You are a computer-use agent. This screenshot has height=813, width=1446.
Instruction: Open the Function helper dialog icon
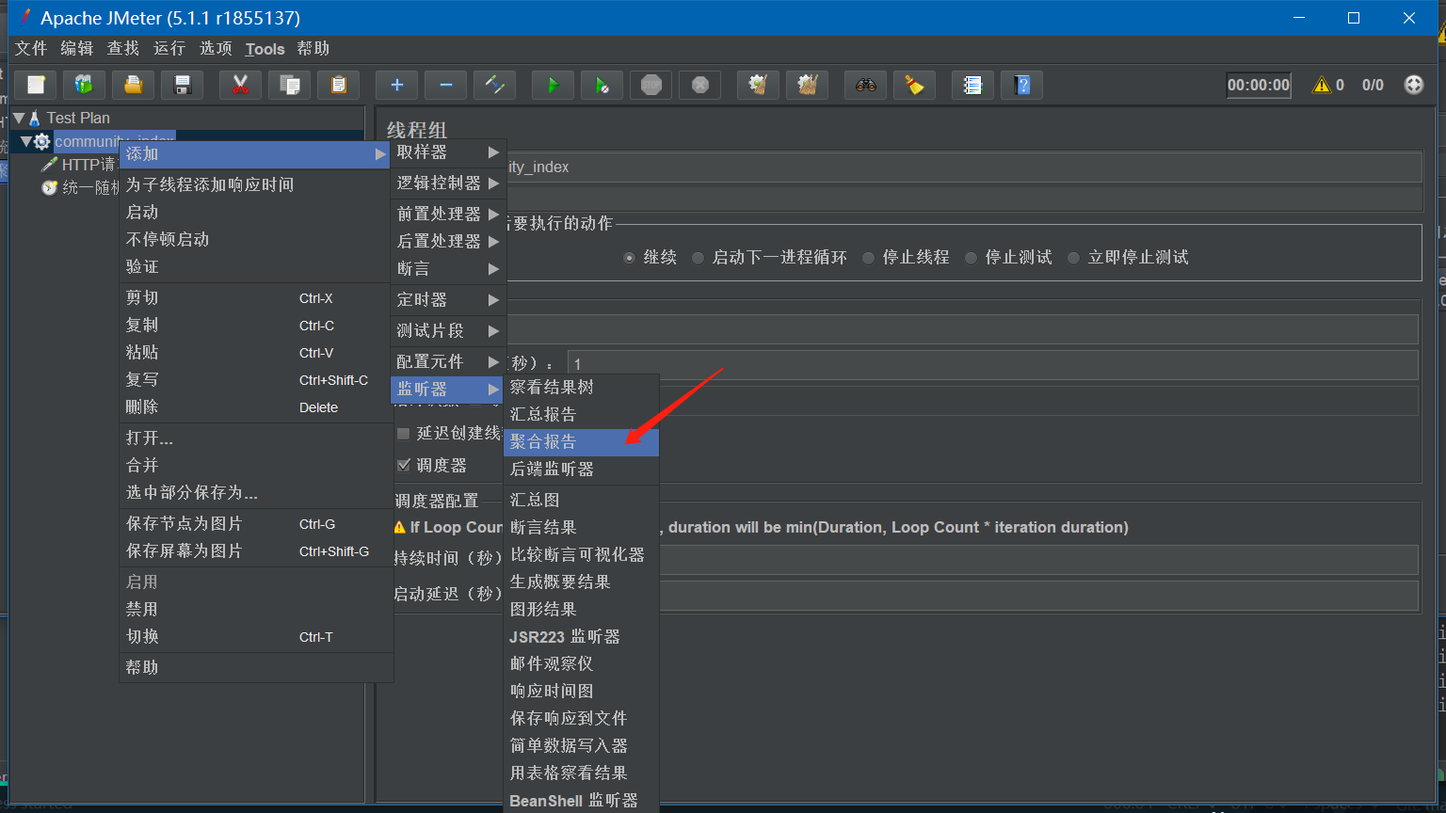pyautogui.click(x=972, y=85)
